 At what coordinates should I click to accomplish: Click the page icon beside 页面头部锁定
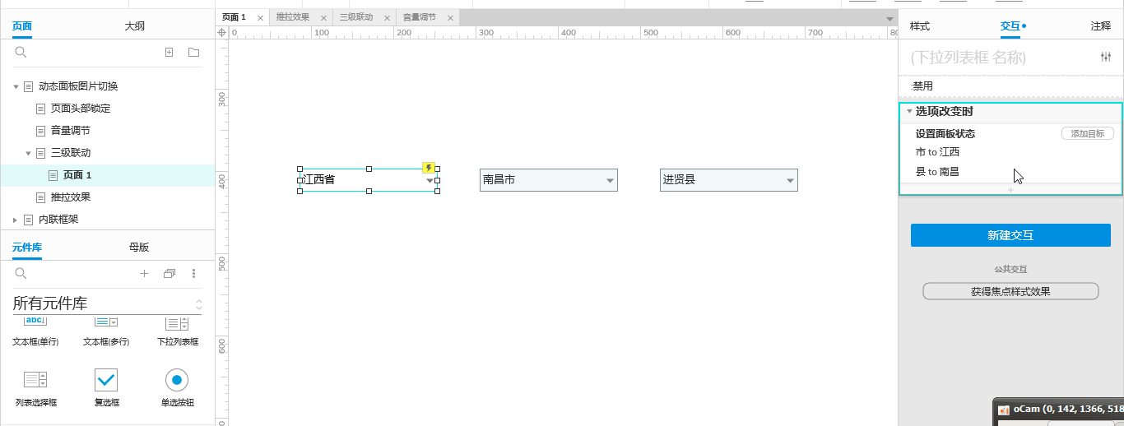point(41,109)
